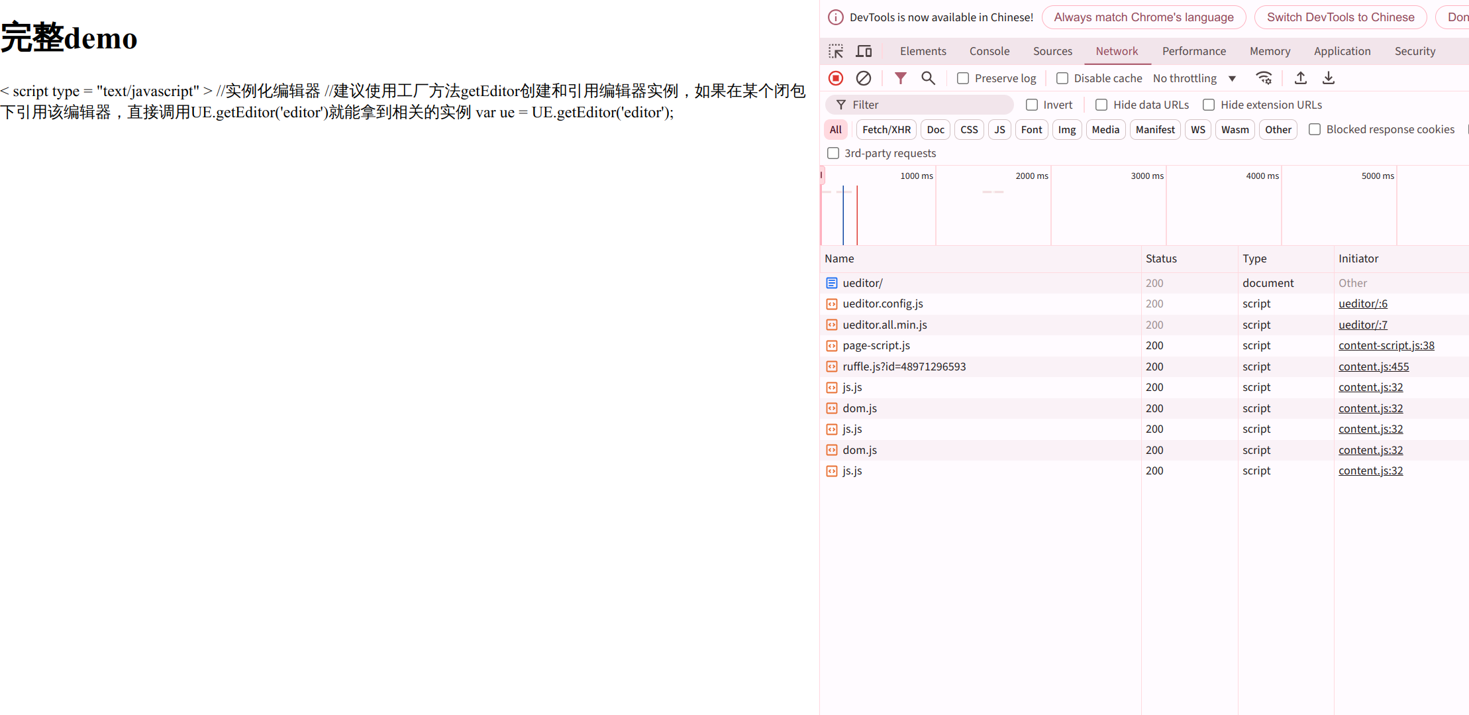The width and height of the screenshot is (1469, 715).
Task: Click the Export HAR download icon
Action: click(x=1329, y=78)
